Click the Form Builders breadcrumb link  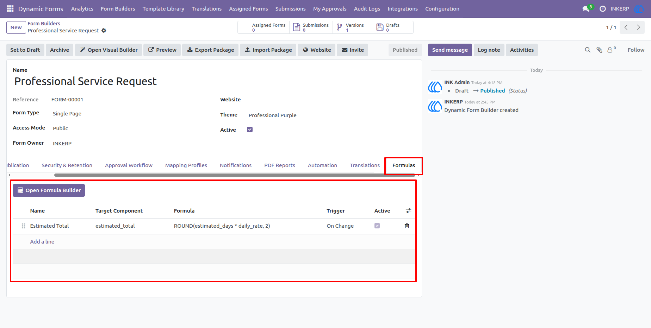coord(44,24)
